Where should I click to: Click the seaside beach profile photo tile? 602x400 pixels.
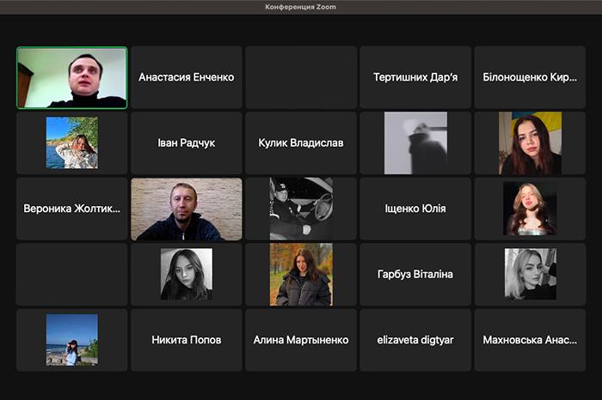72,340
